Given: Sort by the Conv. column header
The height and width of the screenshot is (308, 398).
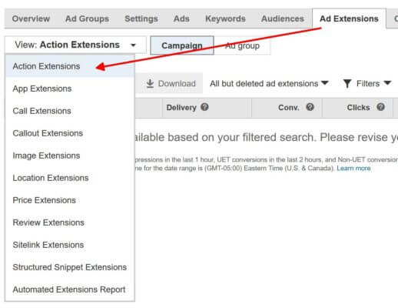Looking at the screenshot, I should click(x=289, y=108).
